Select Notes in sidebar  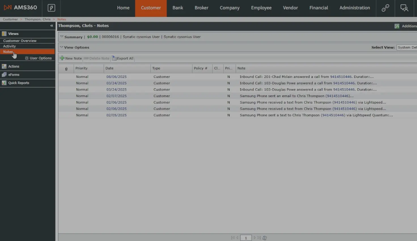click(x=27, y=52)
